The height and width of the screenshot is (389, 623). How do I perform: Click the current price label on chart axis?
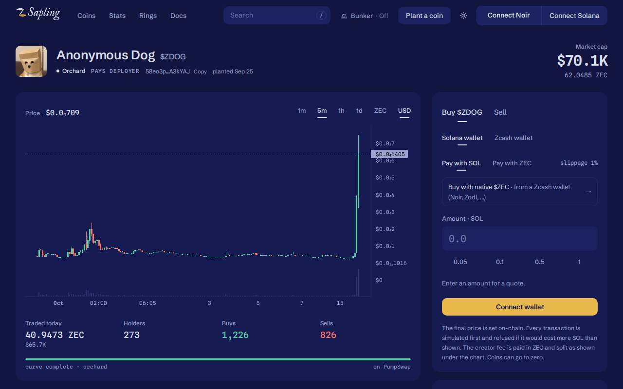pyautogui.click(x=389, y=154)
